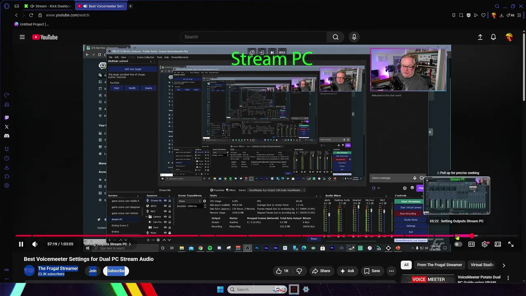Open browser AI assistant button
The height and width of the screenshot is (296, 526).
click(511, 15)
